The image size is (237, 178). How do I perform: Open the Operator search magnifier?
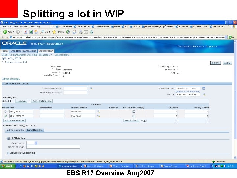pyautogui.click(x=204, y=94)
